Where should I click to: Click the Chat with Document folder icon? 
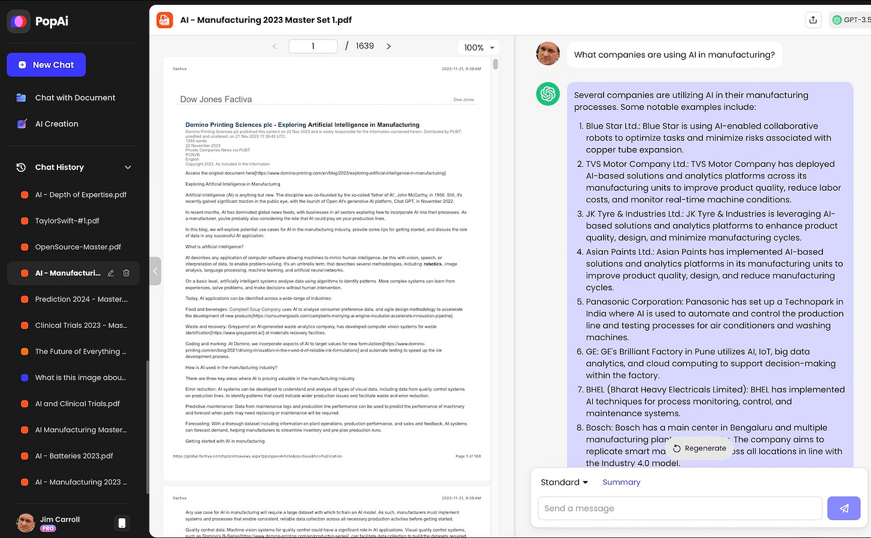pos(22,98)
